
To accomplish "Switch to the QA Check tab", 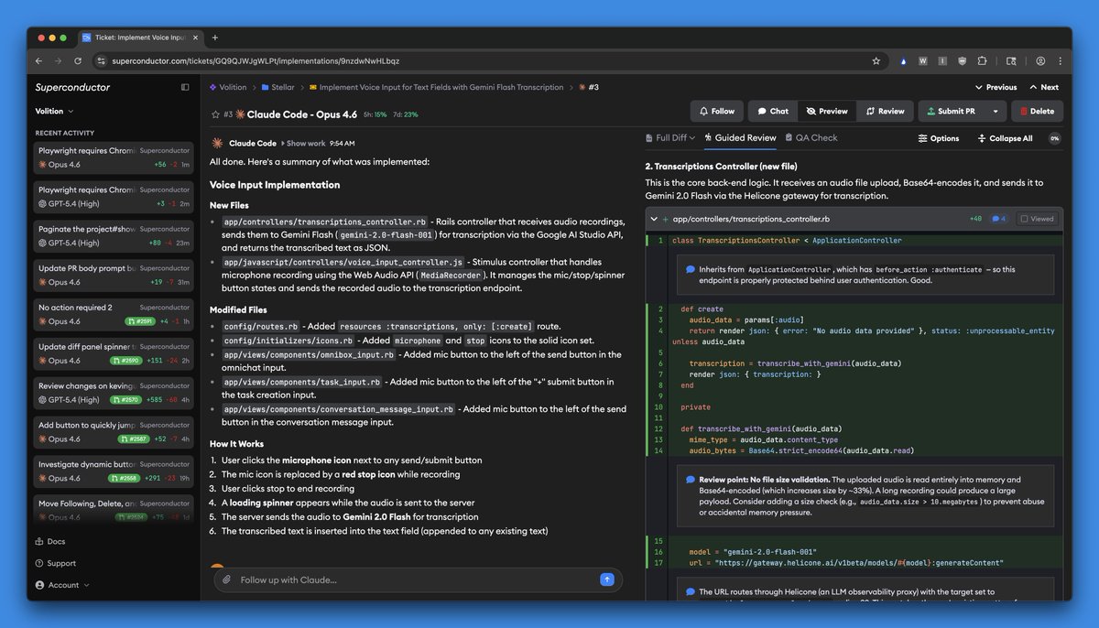I will 811,138.
